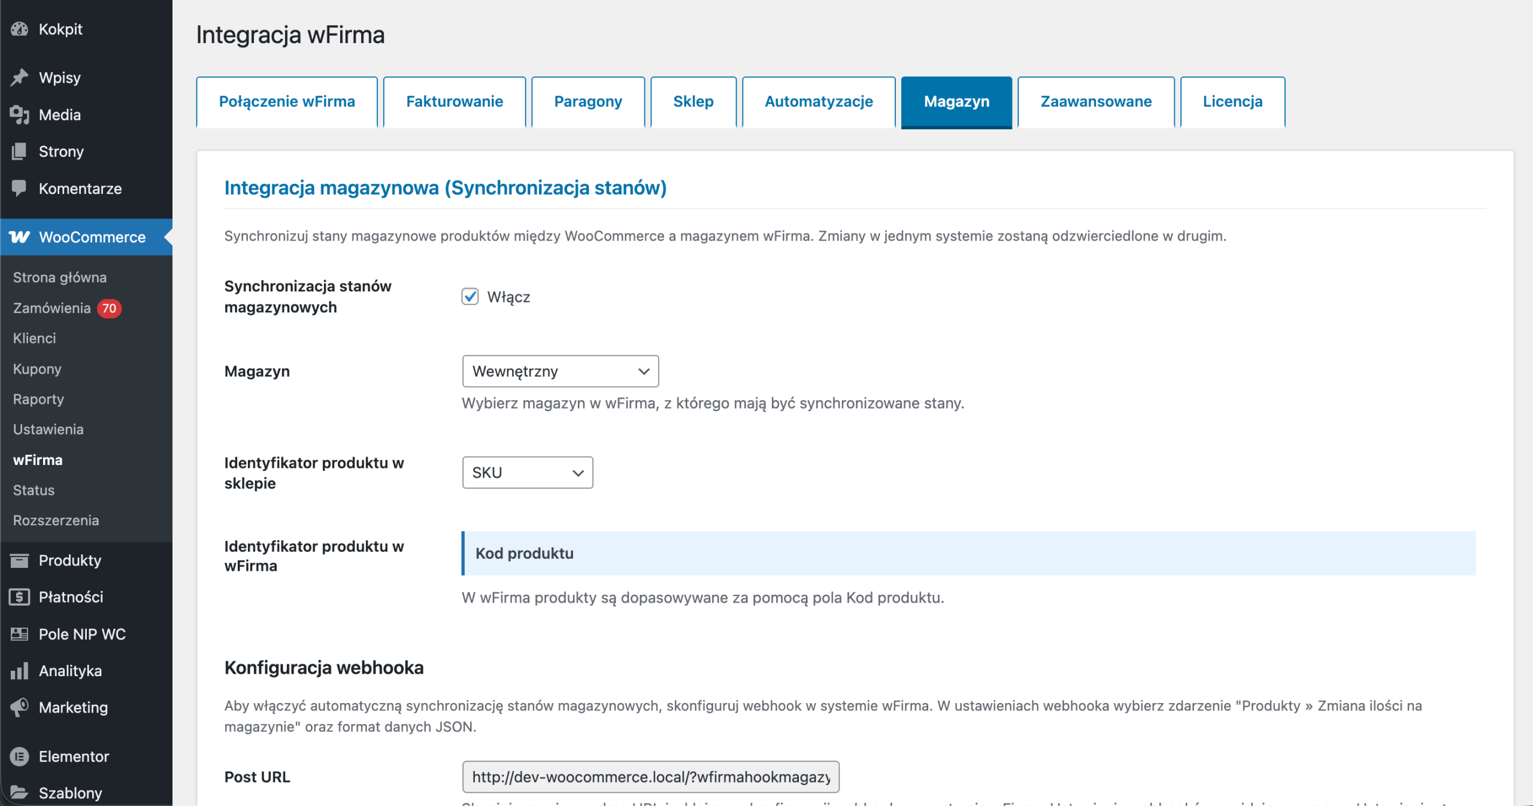Click the Komentarze bubble icon
The width and height of the screenshot is (1533, 806).
click(x=20, y=188)
